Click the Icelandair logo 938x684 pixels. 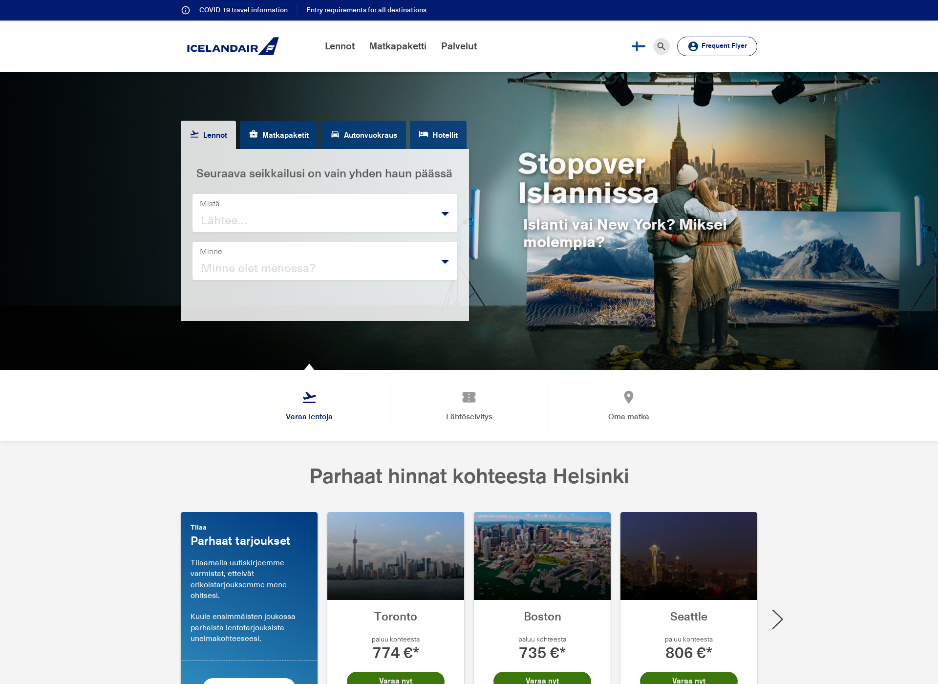(x=233, y=46)
